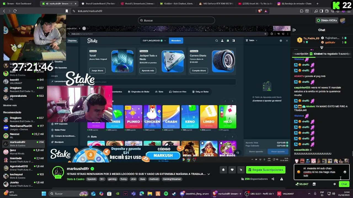Open the browser extensions puzzle icon
353x198 pixels.
click(301, 11)
